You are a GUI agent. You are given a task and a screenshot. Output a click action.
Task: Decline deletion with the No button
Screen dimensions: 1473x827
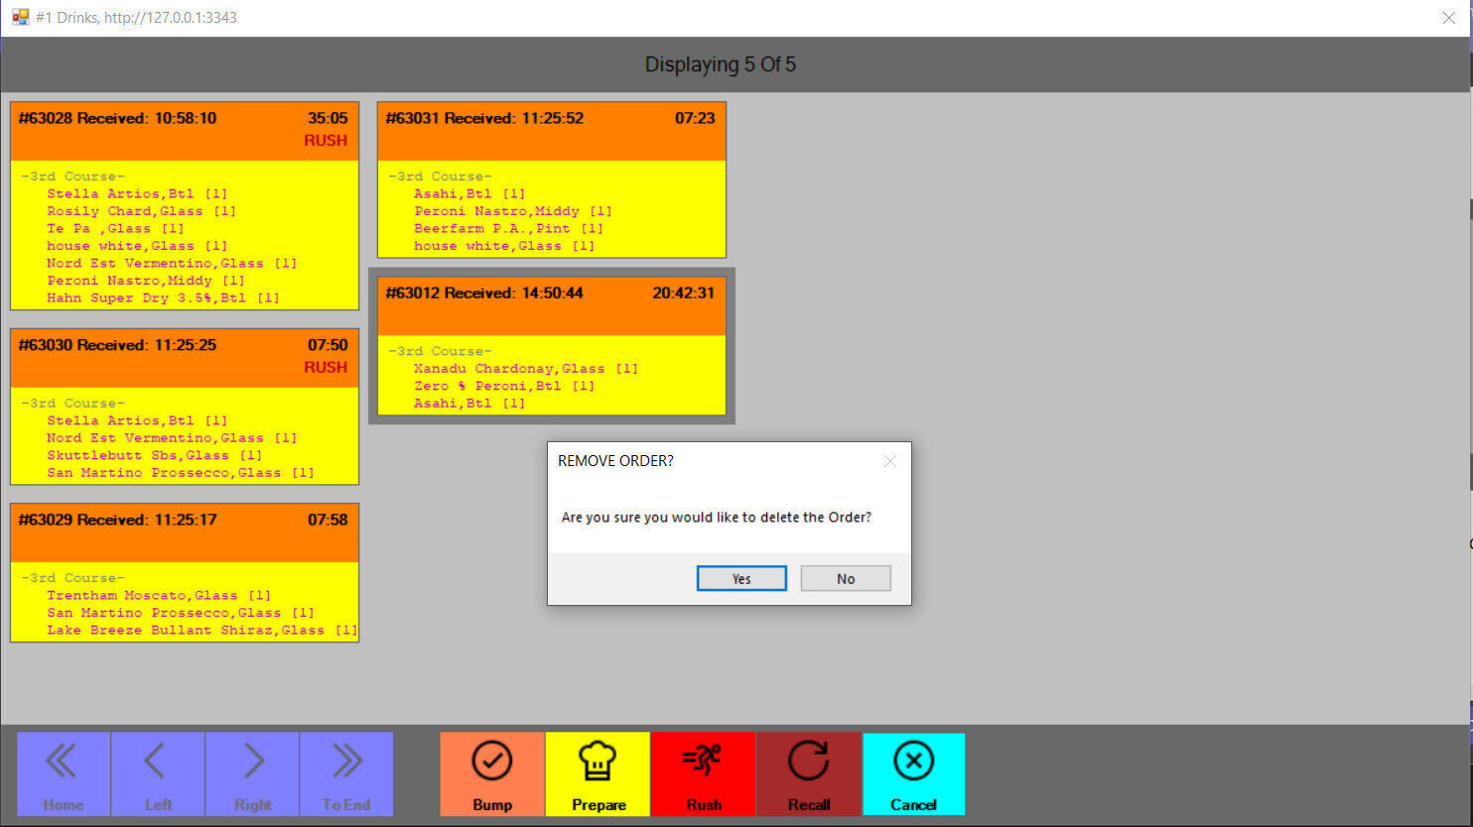coord(845,578)
